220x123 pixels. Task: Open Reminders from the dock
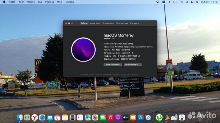80,118
